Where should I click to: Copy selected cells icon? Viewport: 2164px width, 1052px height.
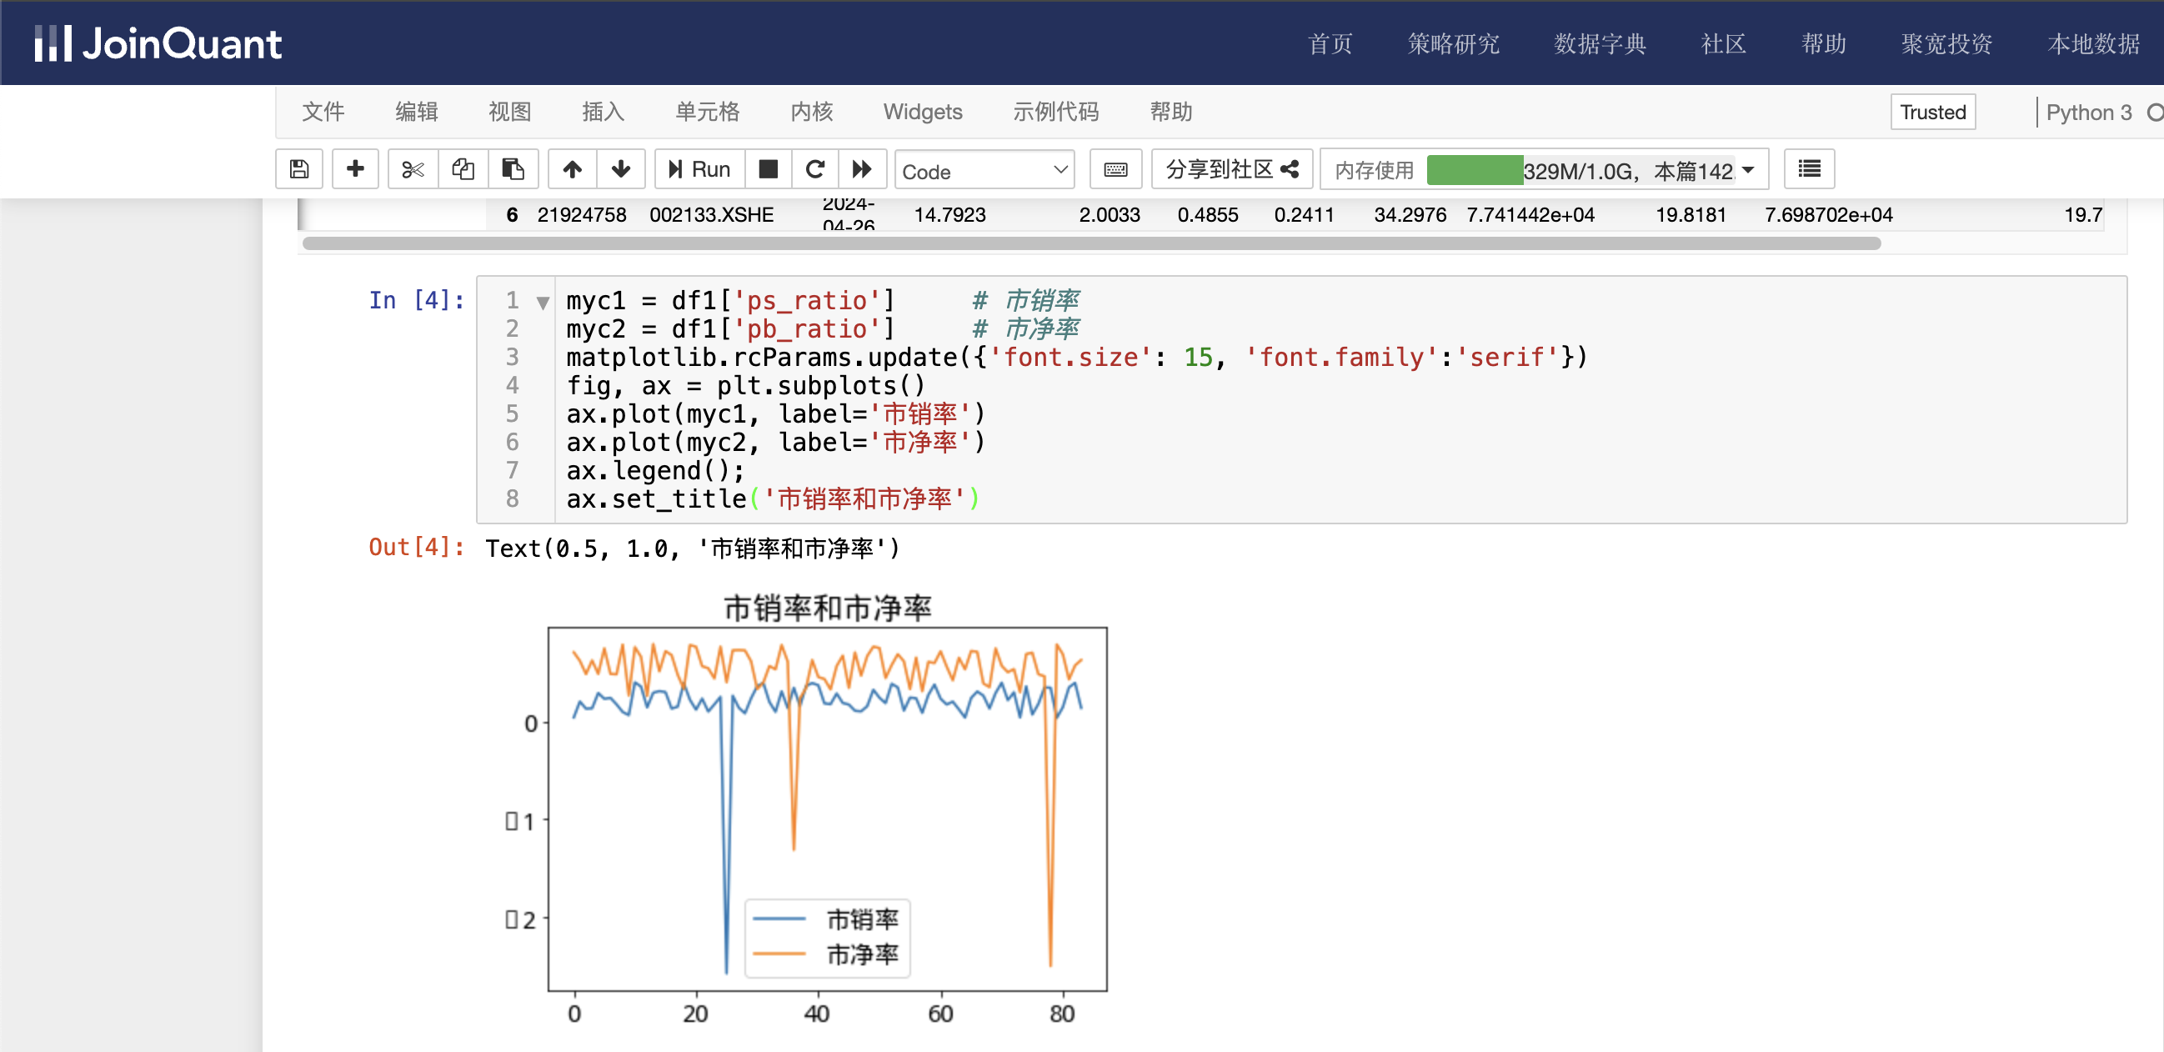(463, 170)
